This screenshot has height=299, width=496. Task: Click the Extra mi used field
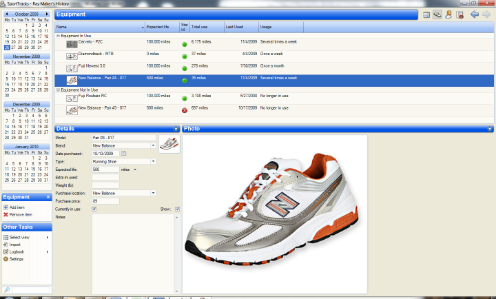pyautogui.click(x=105, y=177)
